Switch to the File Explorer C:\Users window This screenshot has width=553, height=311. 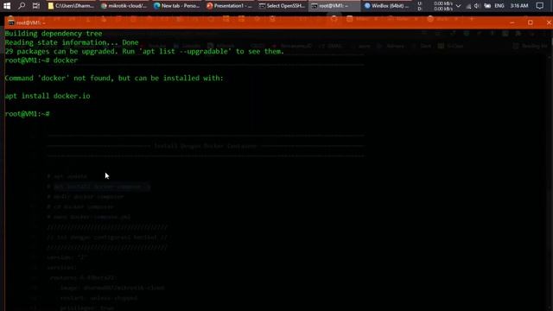pos(71,6)
